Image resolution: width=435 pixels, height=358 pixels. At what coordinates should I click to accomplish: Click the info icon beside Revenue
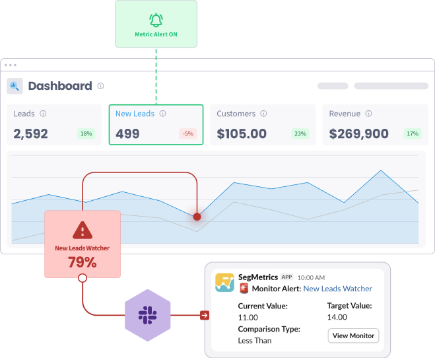click(368, 114)
